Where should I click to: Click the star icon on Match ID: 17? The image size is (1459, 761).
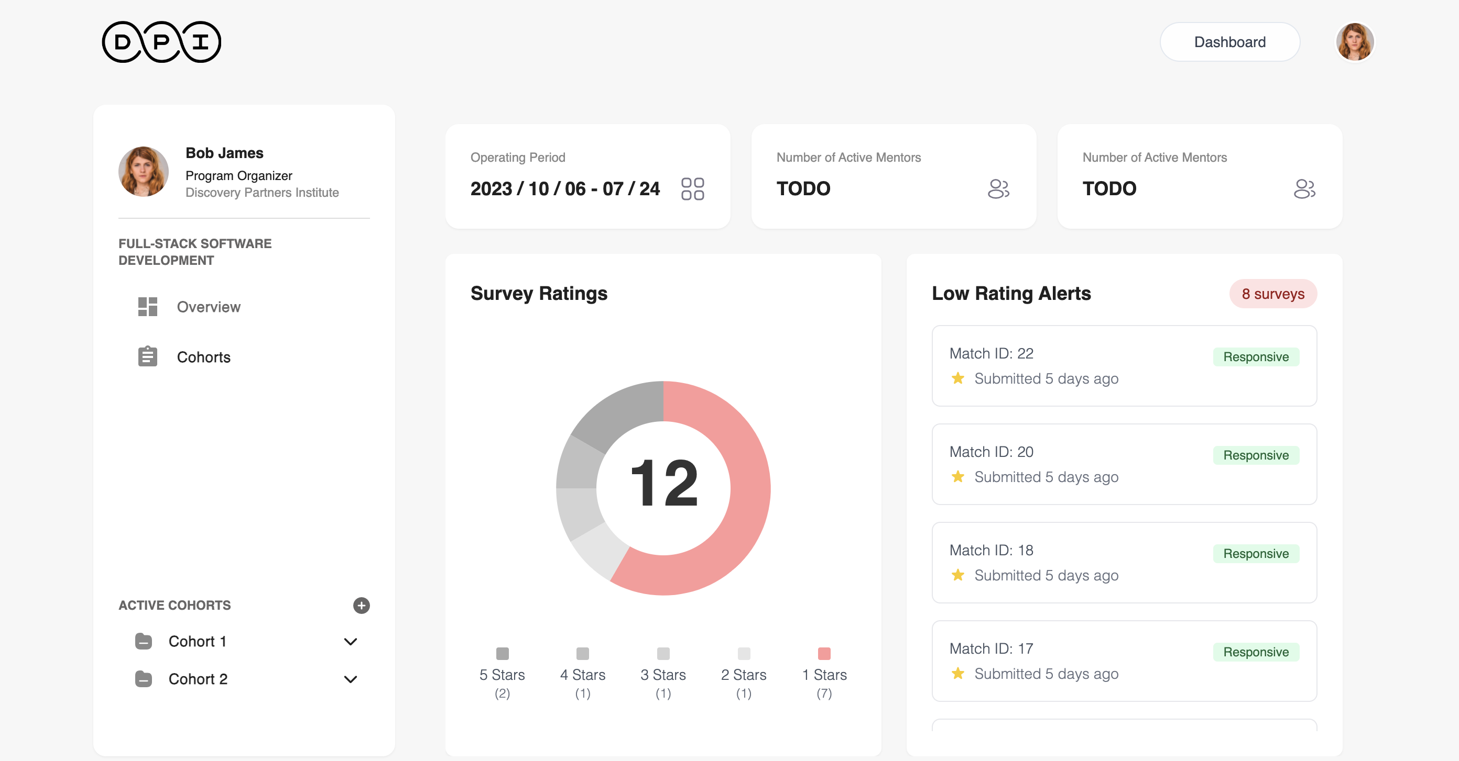(958, 673)
